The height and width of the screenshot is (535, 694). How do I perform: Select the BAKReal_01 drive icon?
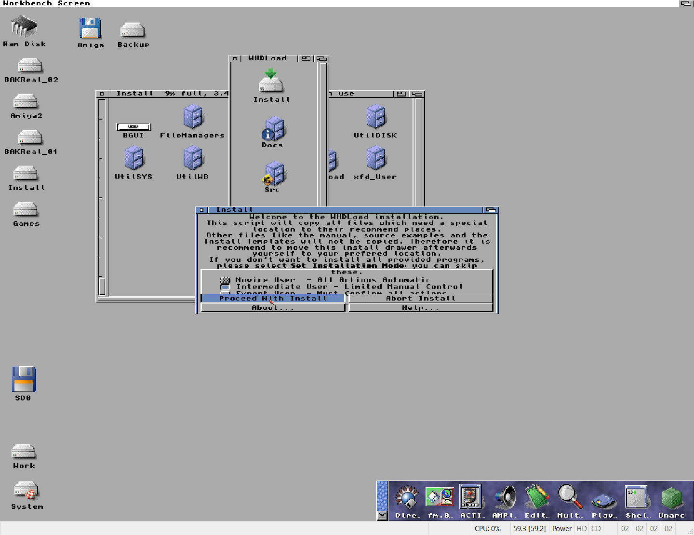pos(30,137)
